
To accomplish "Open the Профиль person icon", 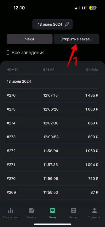I will (94, 211).
